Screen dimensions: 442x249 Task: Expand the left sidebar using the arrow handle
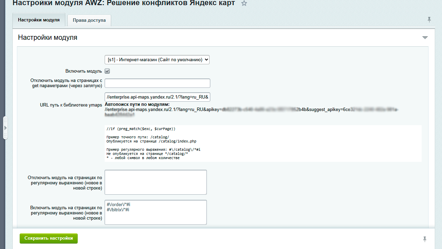coord(6,127)
